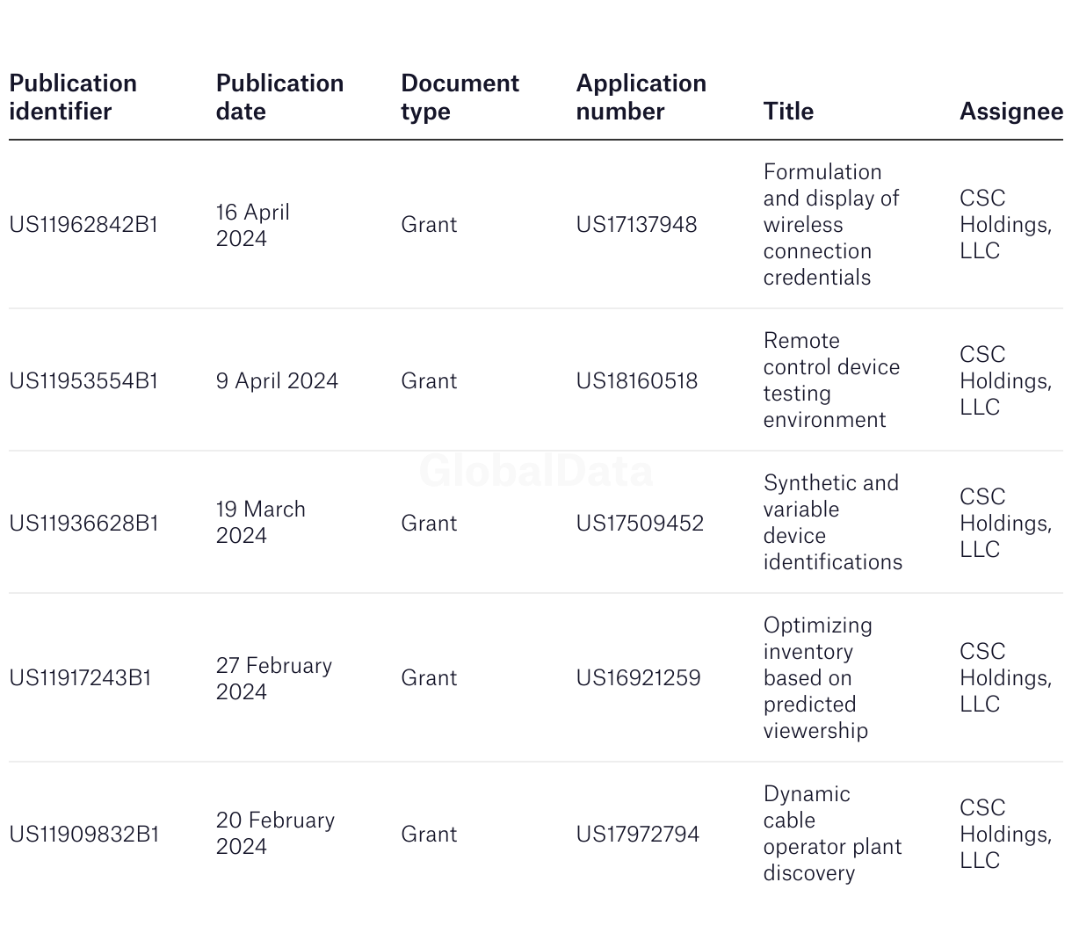Select publication identifier US11936628B1
Image resolution: width=1072 pixels, height=940 pixels.
tap(83, 524)
